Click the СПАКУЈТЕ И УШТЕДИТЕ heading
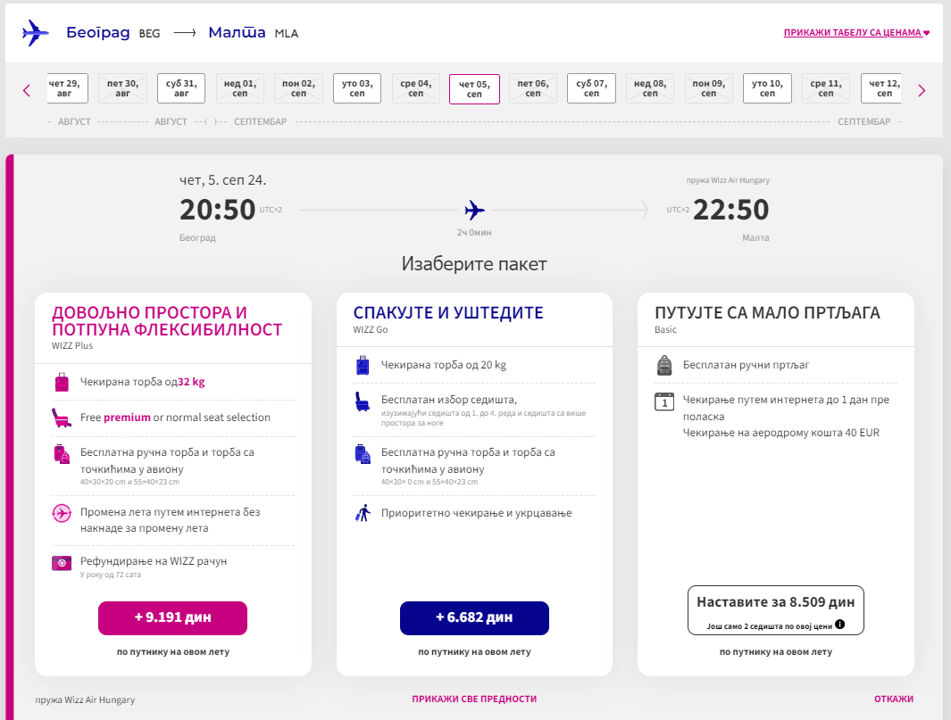Image resolution: width=951 pixels, height=720 pixels. [448, 313]
